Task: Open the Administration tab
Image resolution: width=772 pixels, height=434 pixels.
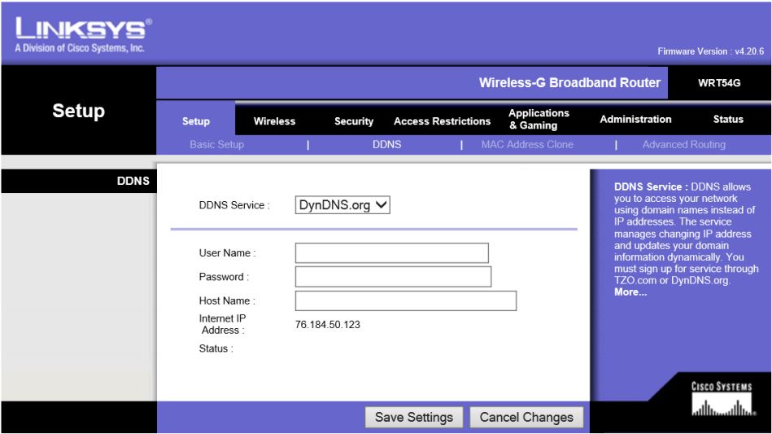Action: [x=635, y=119]
